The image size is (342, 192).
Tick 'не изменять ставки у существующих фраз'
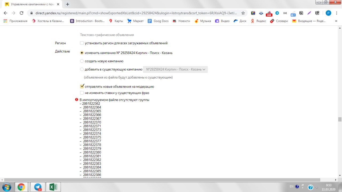tap(82, 93)
